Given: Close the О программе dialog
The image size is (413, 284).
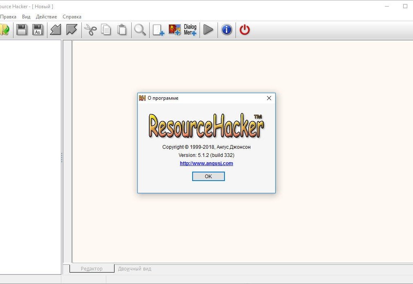Looking at the screenshot, I should (269, 98).
